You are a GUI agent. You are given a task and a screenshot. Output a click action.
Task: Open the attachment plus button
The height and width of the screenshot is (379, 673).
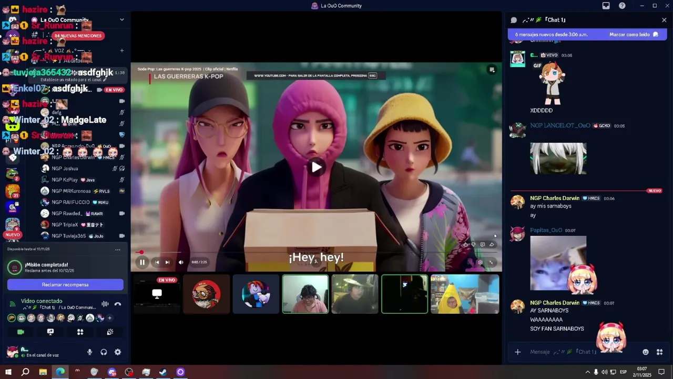(518, 352)
